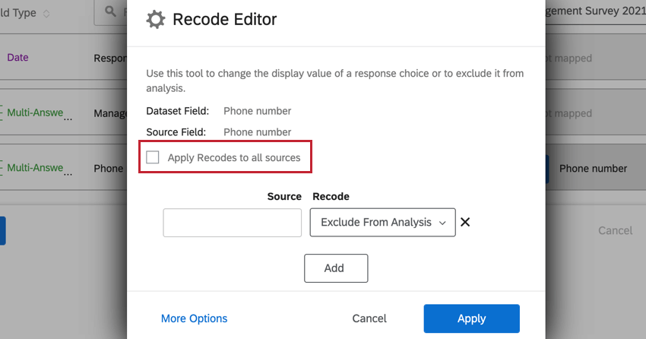Focus the Source text input box
The width and height of the screenshot is (646, 339).
pos(232,223)
